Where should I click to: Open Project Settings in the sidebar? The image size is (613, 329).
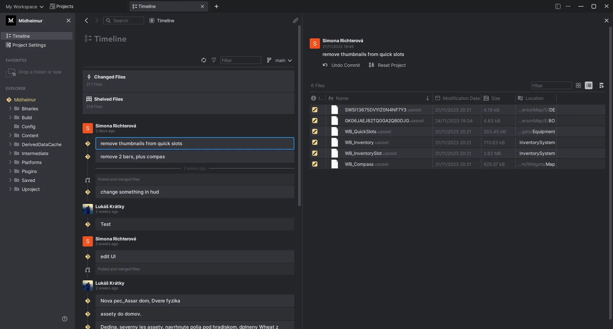[x=29, y=45]
